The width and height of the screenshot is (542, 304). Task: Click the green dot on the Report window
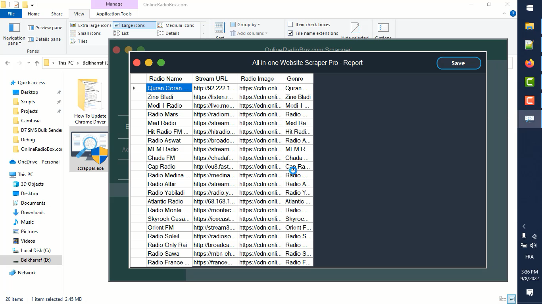[161, 63]
